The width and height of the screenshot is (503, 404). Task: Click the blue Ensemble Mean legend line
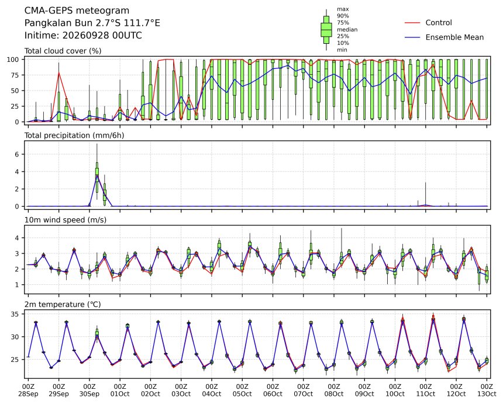[412, 37]
